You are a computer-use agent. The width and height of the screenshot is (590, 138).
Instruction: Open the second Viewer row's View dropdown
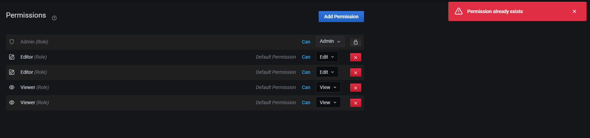point(328,102)
